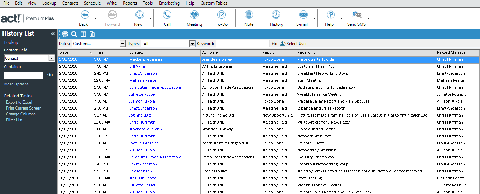Click the To-Do checkmark icon

(x=221, y=15)
